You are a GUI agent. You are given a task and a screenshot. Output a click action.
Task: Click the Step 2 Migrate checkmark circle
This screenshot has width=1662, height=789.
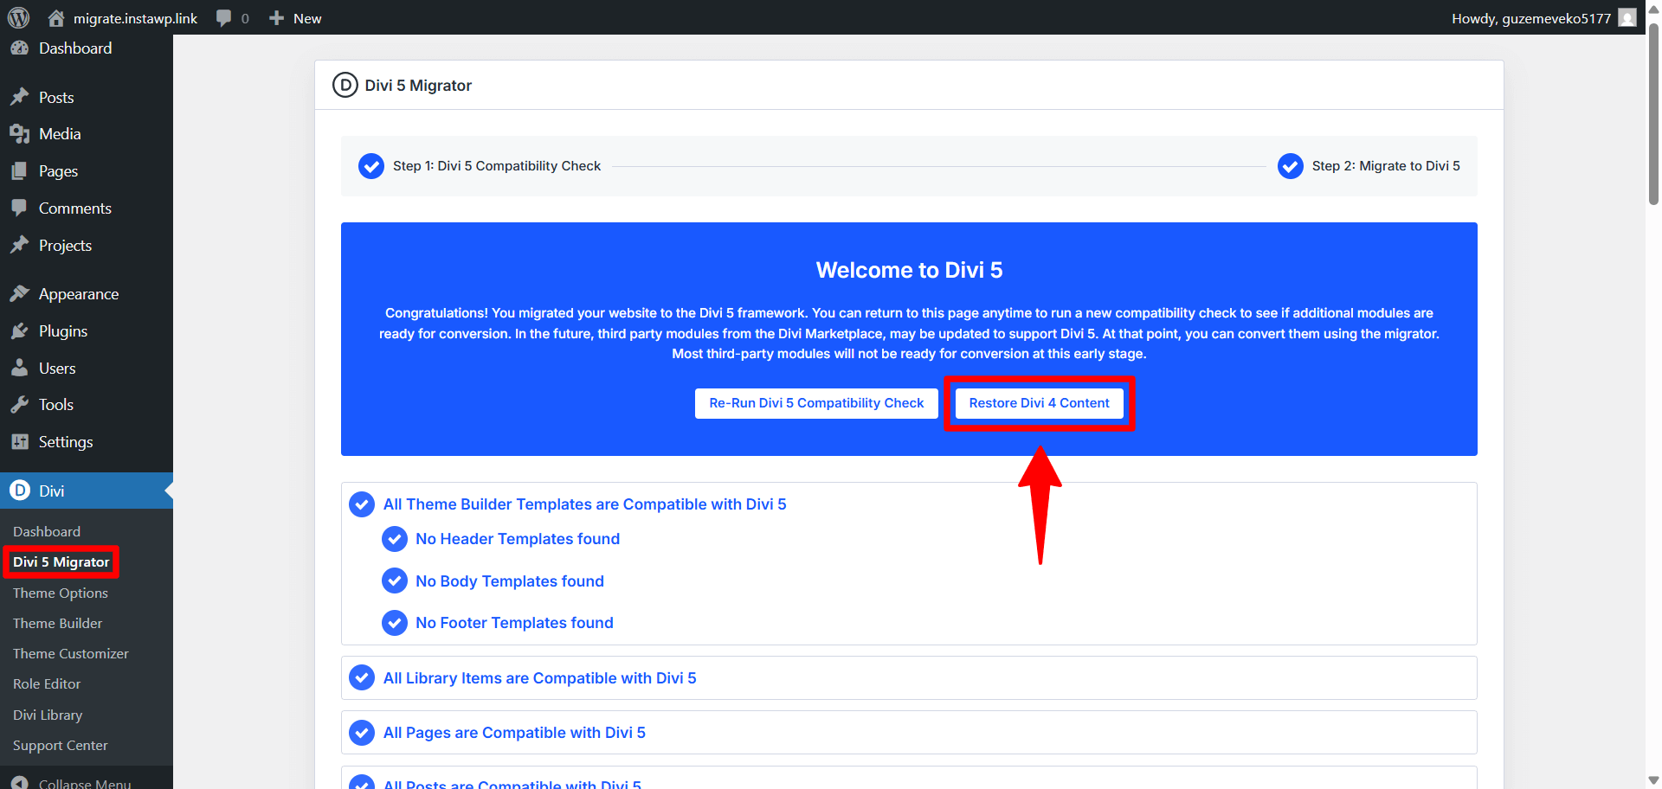tap(1290, 166)
